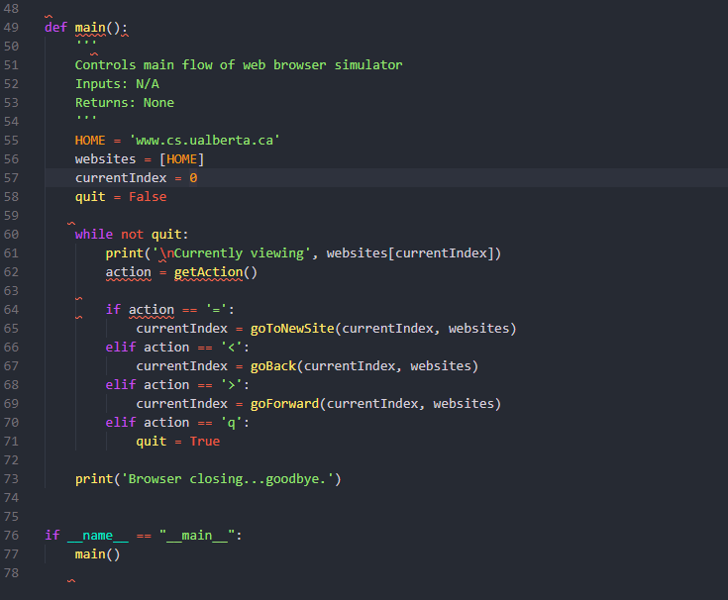Image resolution: width=728 pixels, height=600 pixels.
Task: Click the '__name__' identifier on line 76
Action: pyautogui.click(x=98, y=536)
